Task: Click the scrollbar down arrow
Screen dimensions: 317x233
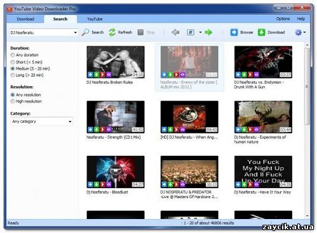Action: point(307,216)
